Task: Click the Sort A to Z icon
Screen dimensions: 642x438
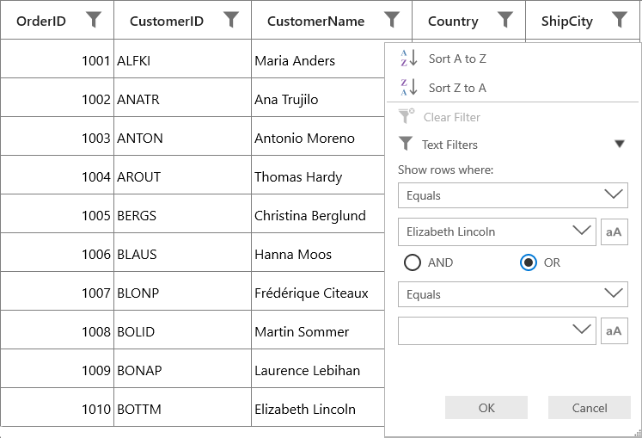Action: click(x=408, y=59)
